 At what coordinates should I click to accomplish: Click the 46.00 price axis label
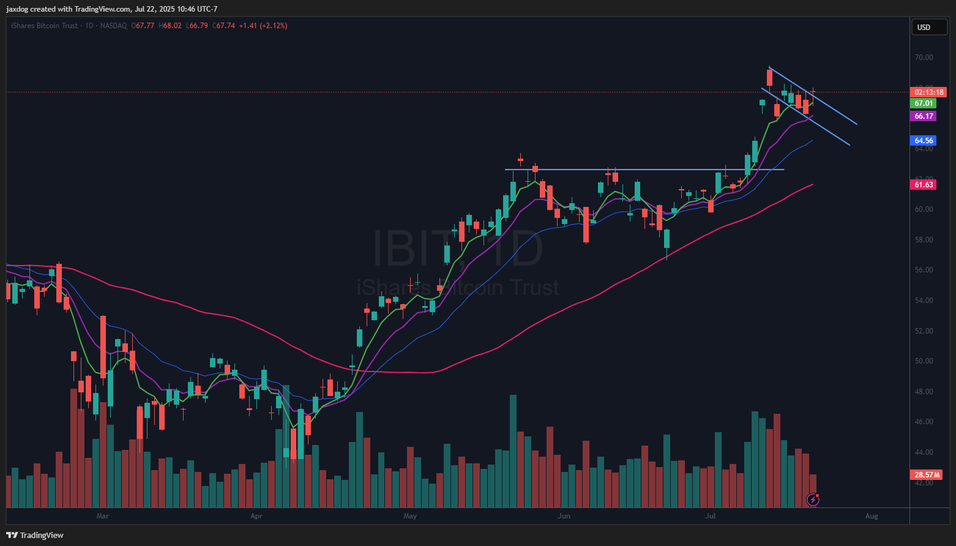(924, 422)
